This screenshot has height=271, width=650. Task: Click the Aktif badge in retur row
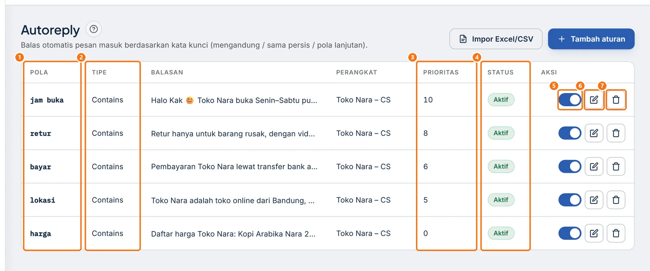pos(501,133)
